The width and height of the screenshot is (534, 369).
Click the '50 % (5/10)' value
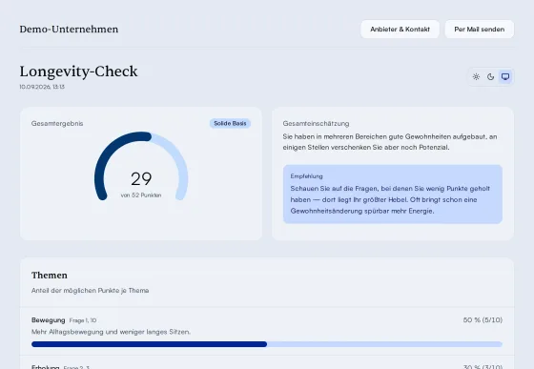tap(483, 320)
